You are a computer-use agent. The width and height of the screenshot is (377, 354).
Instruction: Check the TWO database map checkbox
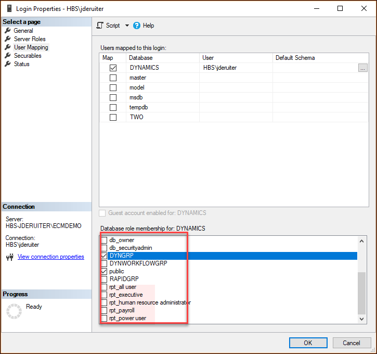(113, 118)
